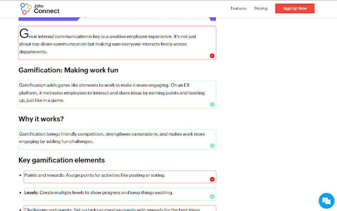Click the Key gamification elements heading
This screenshot has width=337, height=211.
[x=61, y=160]
